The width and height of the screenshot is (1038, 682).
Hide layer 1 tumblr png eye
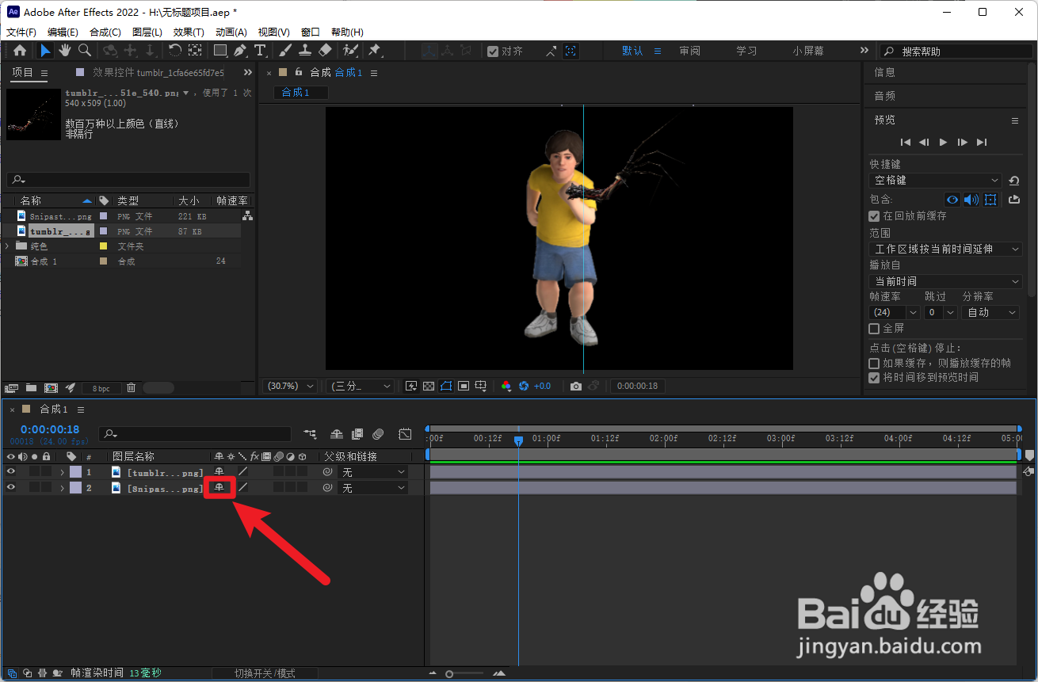(x=11, y=472)
